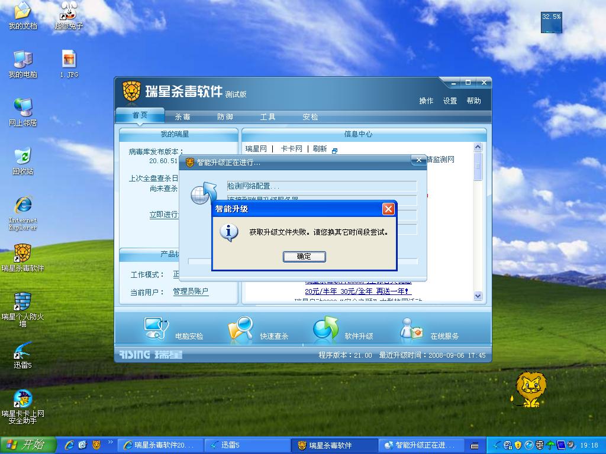Switch to the 杀毒 tab
606x454 pixels.
[182, 116]
